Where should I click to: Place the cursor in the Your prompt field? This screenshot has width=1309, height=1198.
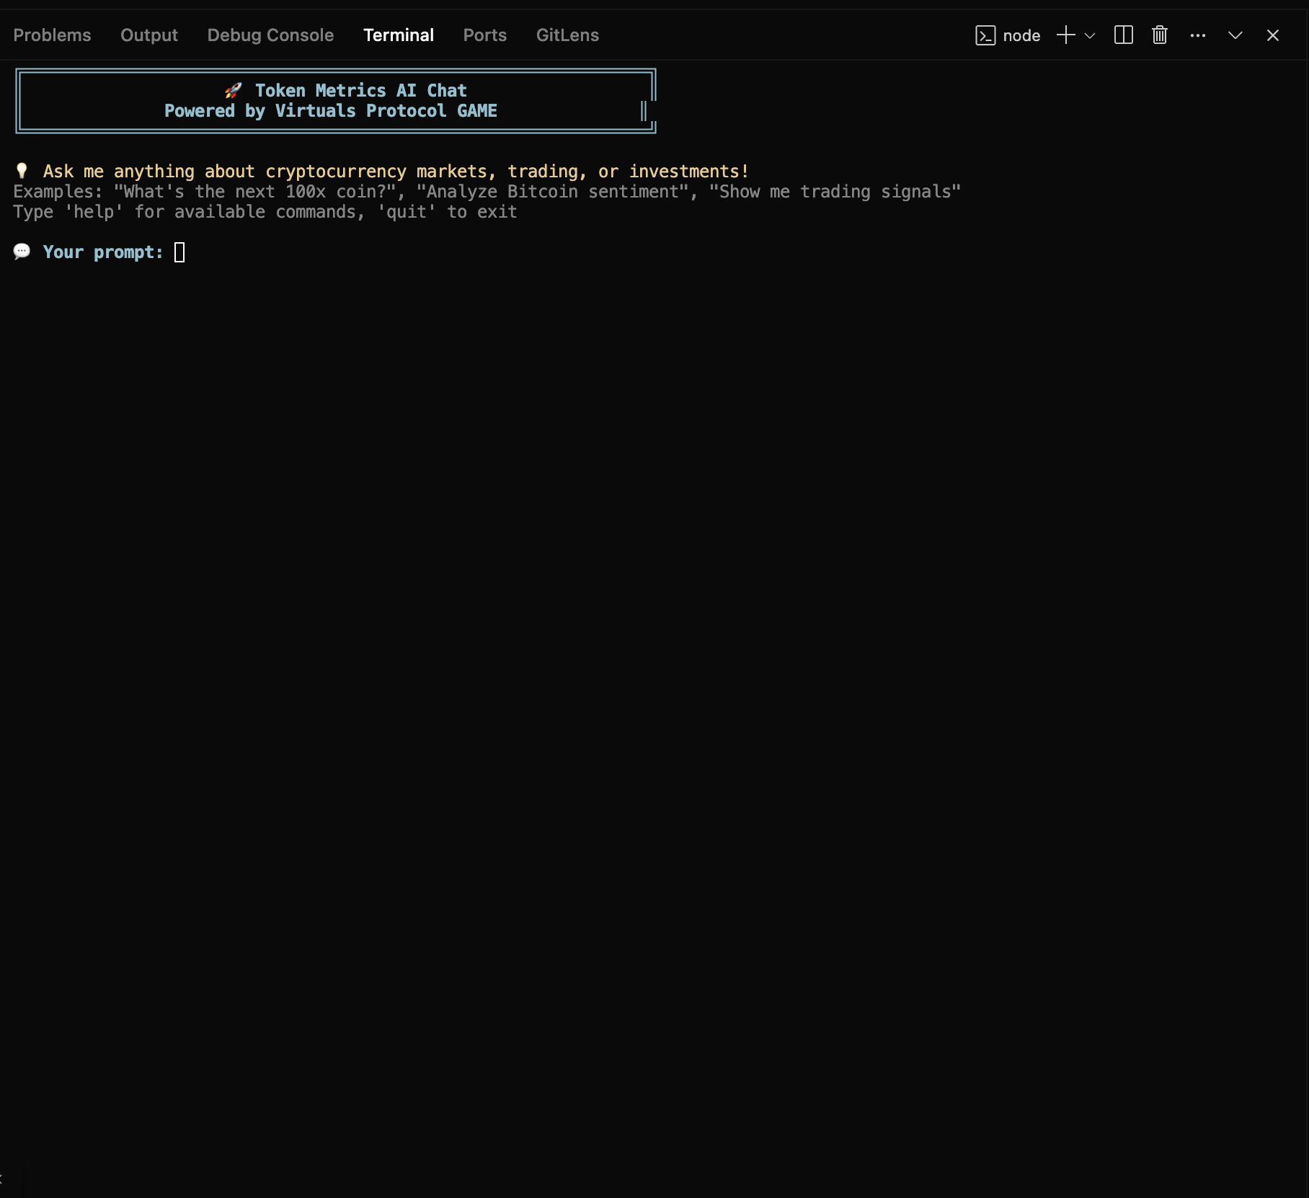[179, 252]
